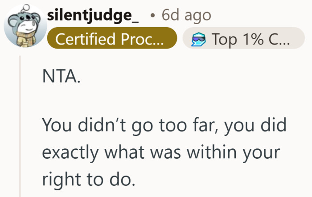The image size is (312, 197).
Task: Click the sunglasses emoji in Top 1% badge
Action: tap(197, 40)
